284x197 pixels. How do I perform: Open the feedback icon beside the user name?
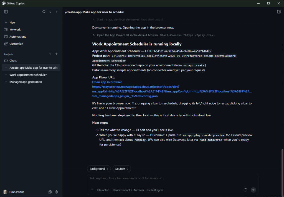point(50,192)
